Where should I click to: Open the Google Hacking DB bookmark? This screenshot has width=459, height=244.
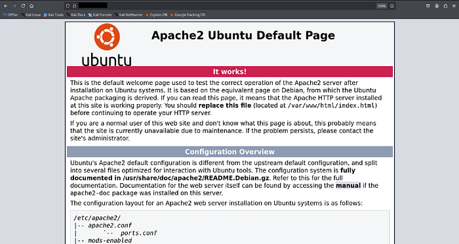188,14
